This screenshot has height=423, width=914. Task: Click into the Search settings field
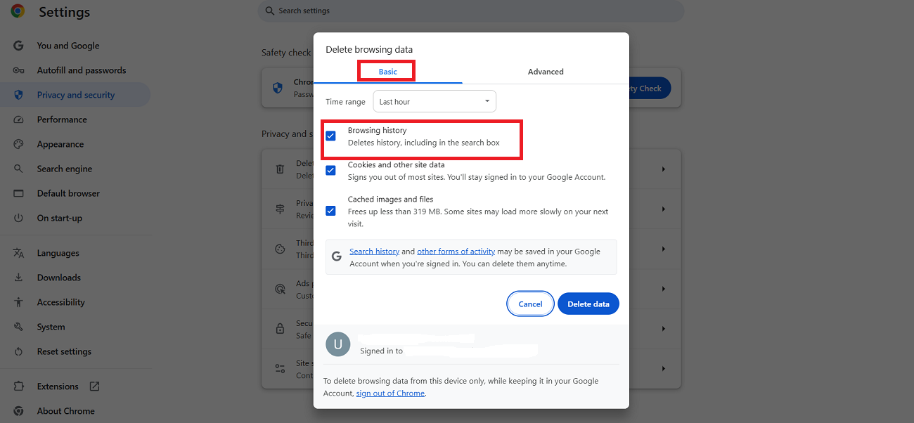coord(470,11)
